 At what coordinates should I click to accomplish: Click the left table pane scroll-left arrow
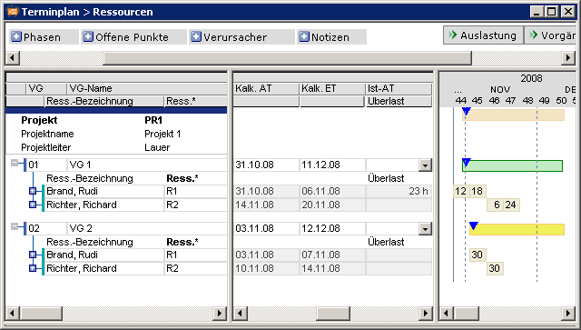click(x=13, y=314)
